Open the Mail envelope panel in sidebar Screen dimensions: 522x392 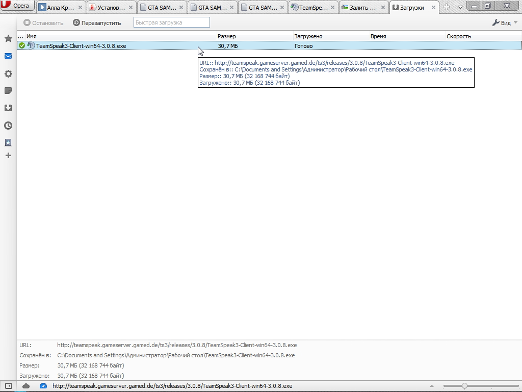[8, 56]
